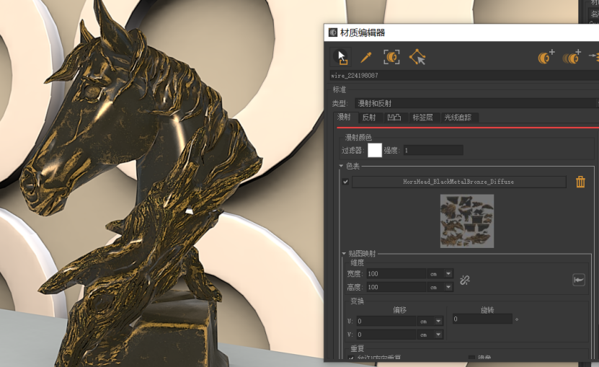Uncheck the HorsHead diffuse texture checkbox

tap(346, 182)
